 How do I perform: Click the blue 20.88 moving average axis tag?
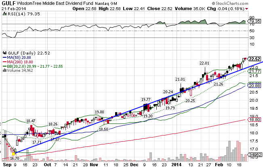tap(255, 86)
